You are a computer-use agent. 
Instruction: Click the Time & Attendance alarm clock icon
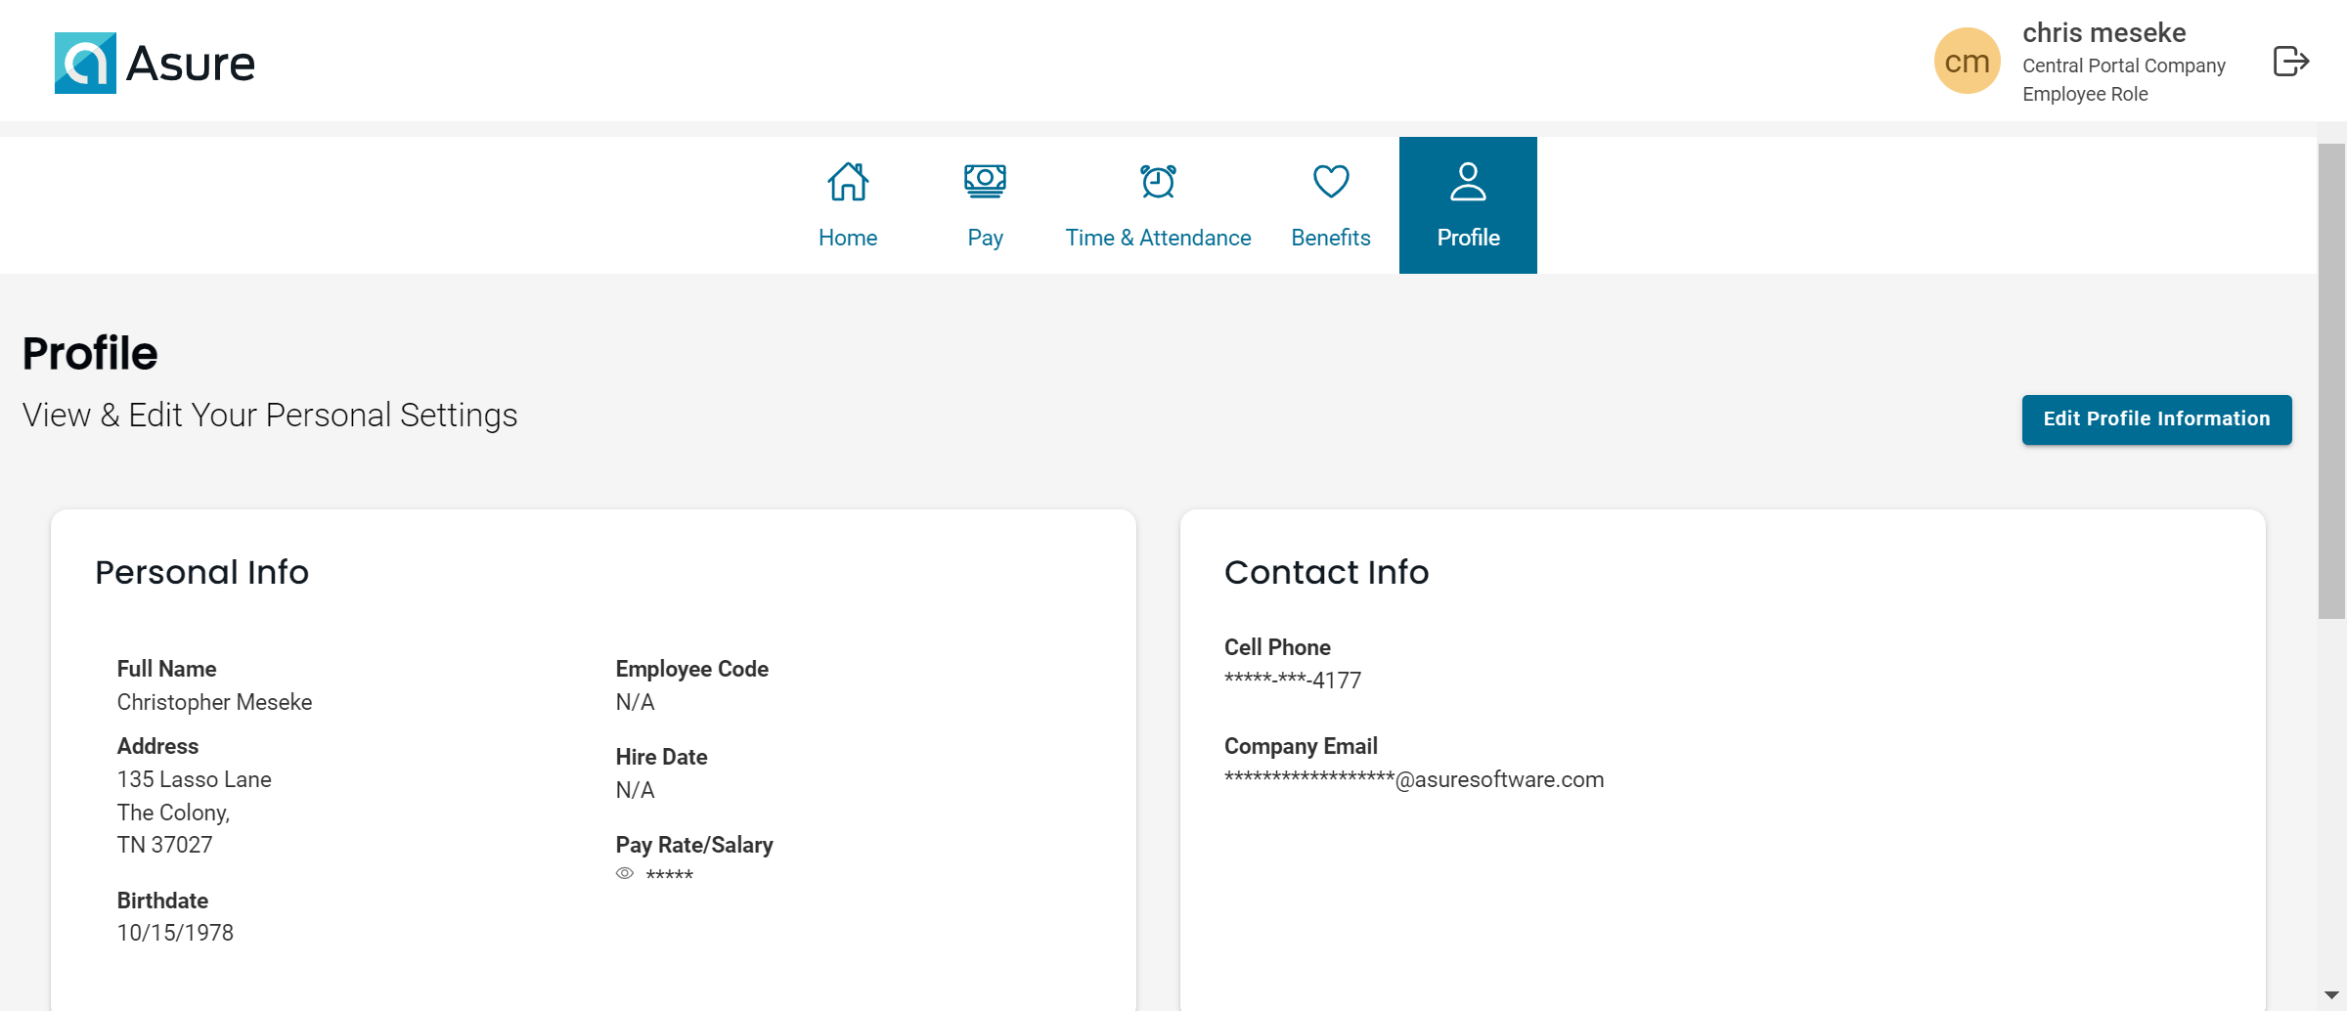[x=1158, y=181]
